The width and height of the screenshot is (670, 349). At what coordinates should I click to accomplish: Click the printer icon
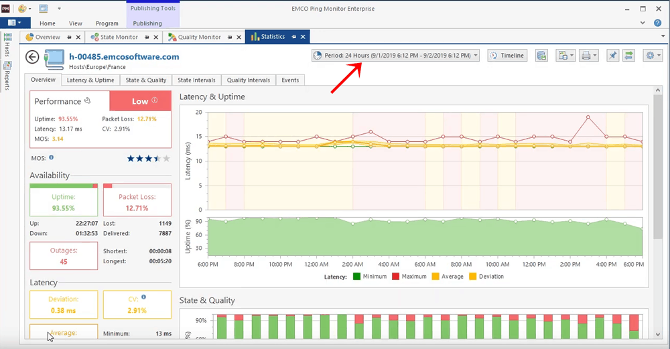(586, 56)
